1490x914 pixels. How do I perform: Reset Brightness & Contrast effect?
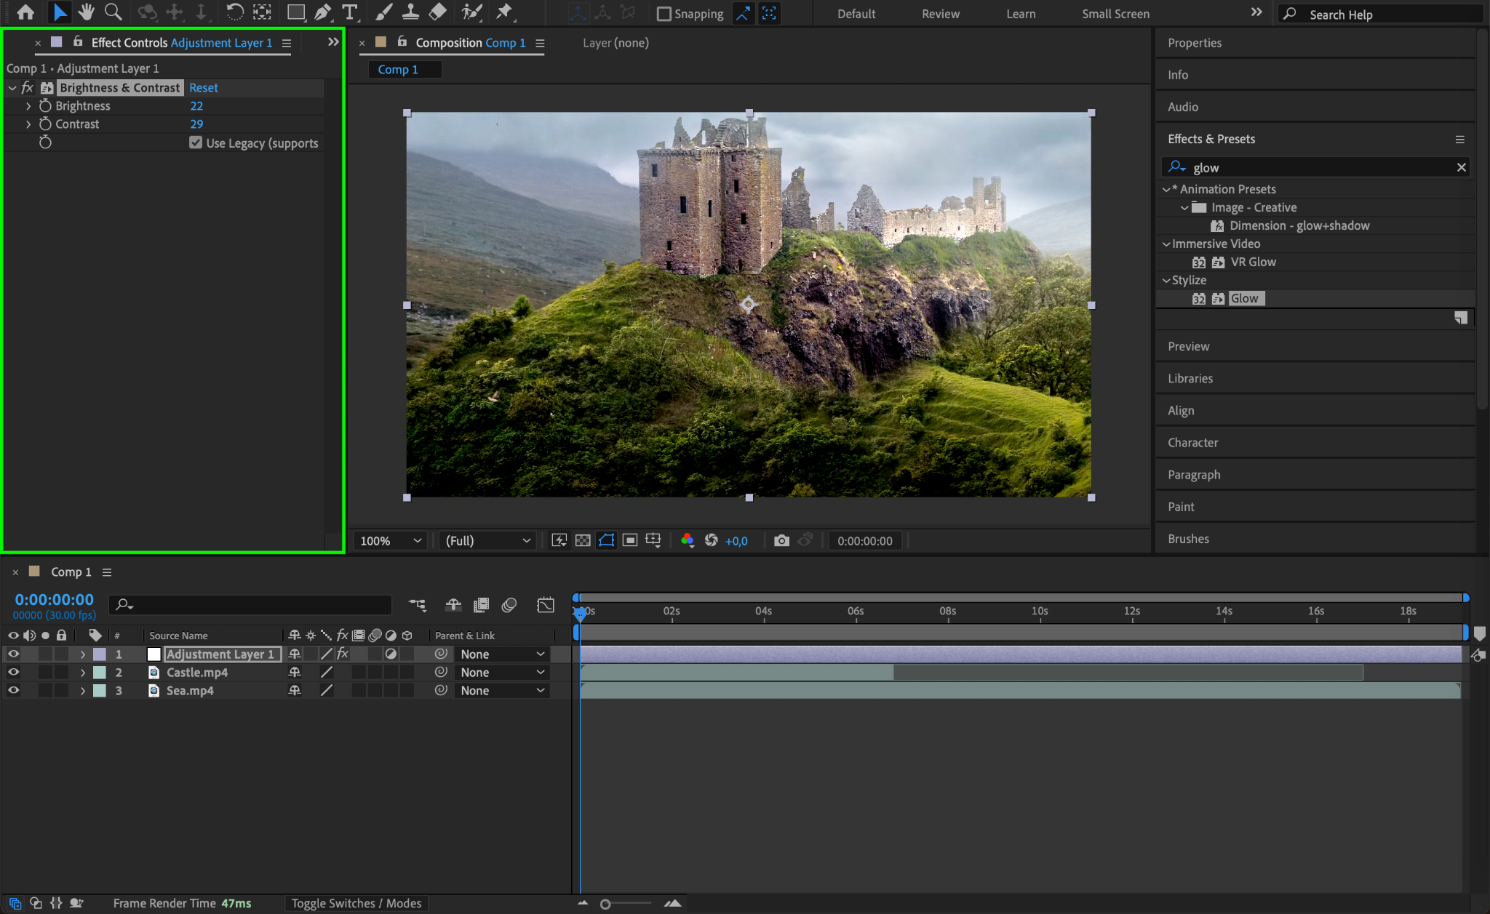pyautogui.click(x=203, y=87)
